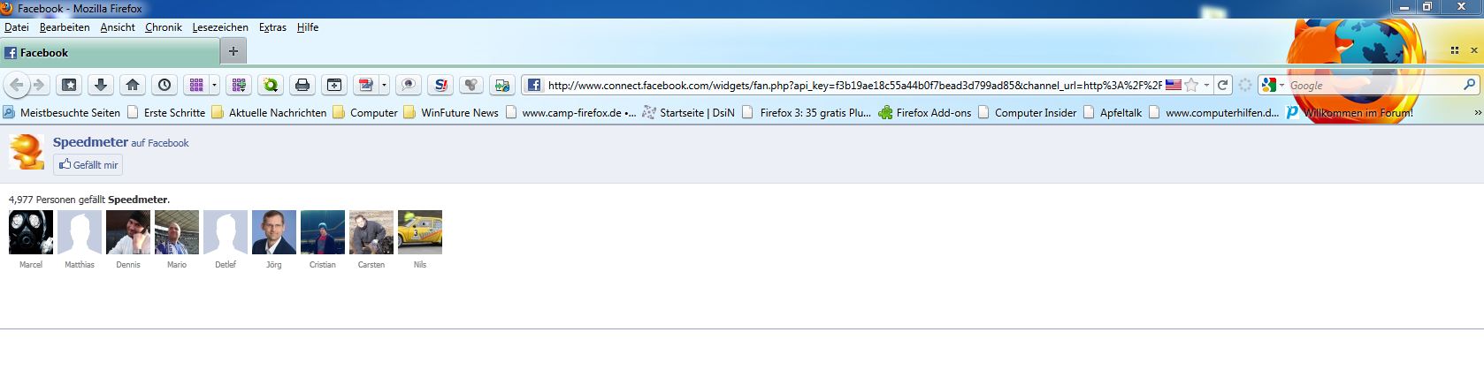Open the Startseite | DsiN bookmark
1484x385 pixels.
(x=689, y=112)
